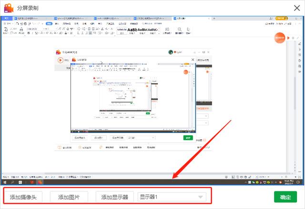
Task: Open the 显示器1 dropdown list
Action: click(172, 197)
